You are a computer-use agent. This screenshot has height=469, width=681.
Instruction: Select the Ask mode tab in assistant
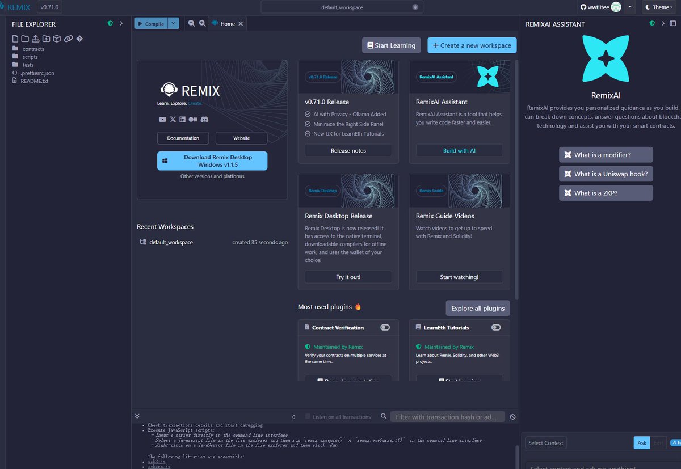642,443
